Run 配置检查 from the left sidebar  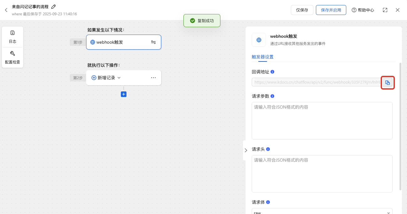(x=13, y=57)
